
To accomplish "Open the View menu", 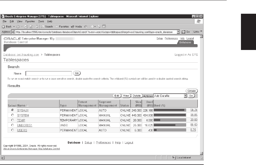I will (20, 21).
